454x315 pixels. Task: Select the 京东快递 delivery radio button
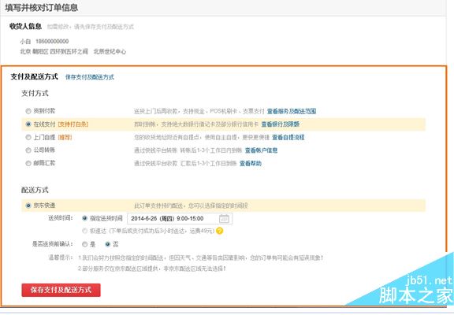28,206
